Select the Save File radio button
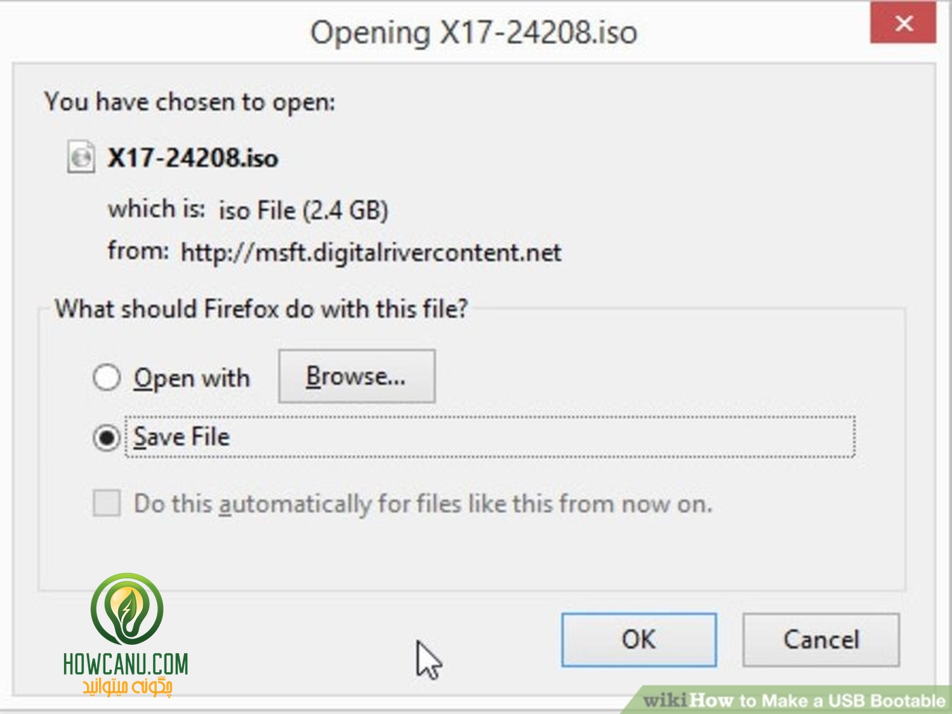952x714 pixels. [x=107, y=437]
